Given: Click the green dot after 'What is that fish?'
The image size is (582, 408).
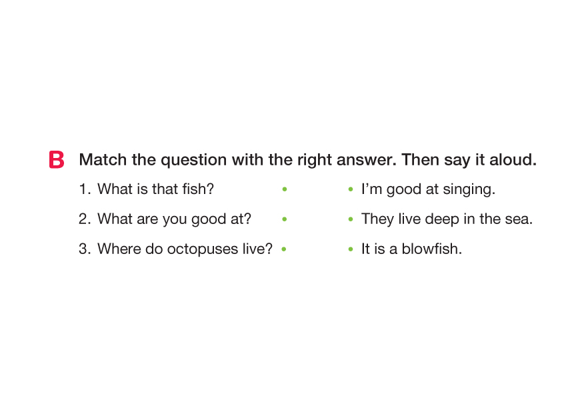Looking at the screenshot, I should click(285, 189).
